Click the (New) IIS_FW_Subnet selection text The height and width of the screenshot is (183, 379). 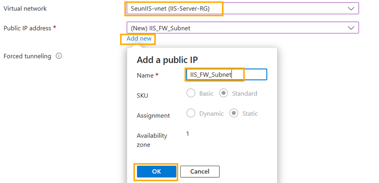160,28
